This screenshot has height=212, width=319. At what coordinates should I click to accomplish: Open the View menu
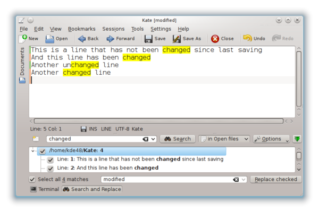click(x=55, y=29)
